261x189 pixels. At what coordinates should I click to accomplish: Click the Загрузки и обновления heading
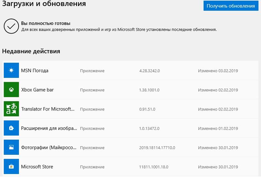coord(44,4)
